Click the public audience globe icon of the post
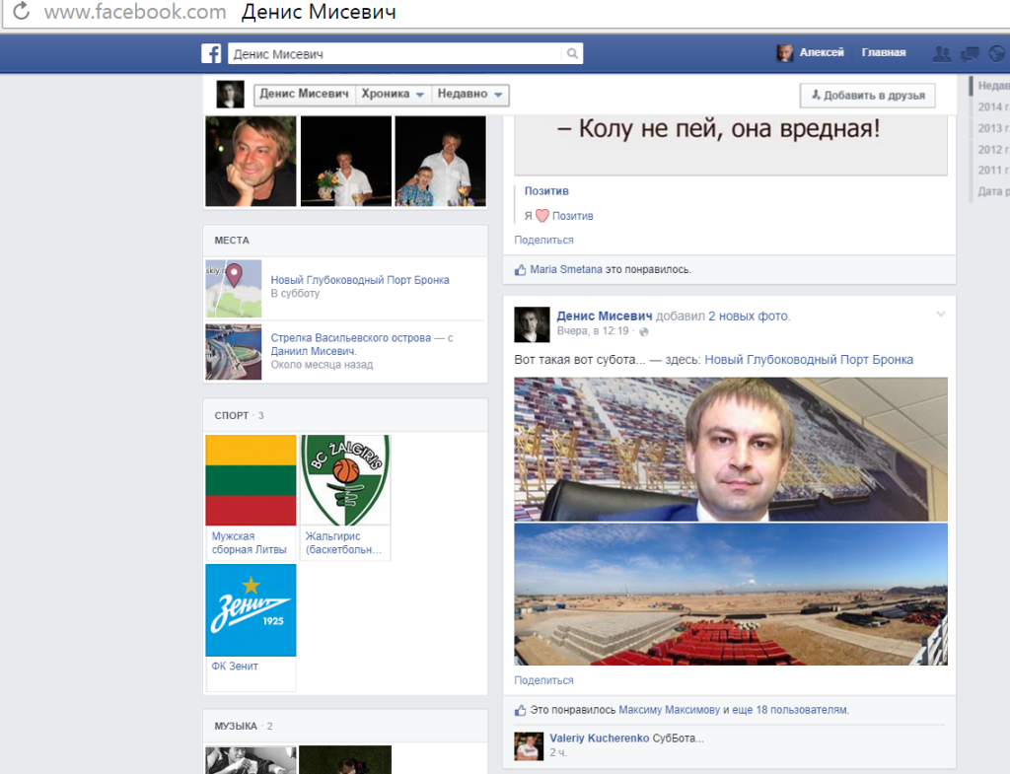This screenshot has height=774, width=1010. [x=643, y=331]
